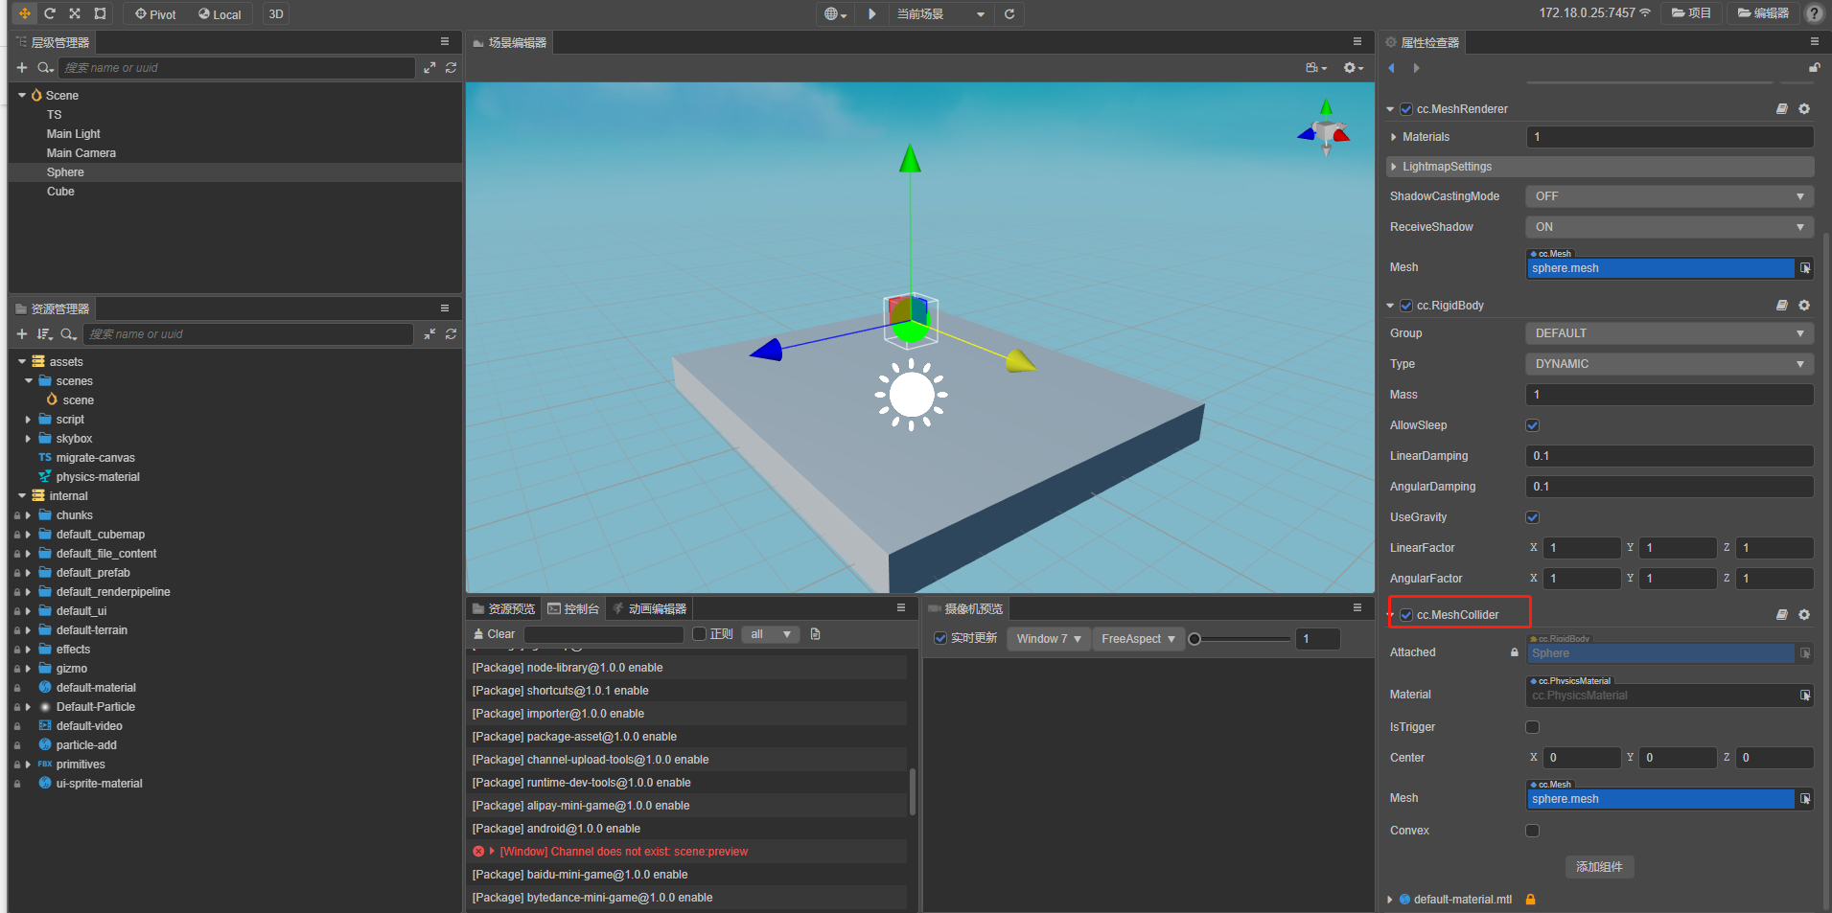Click the RigidBody Mass input field
Image resolution: width=1832 pixels, height=913 pixels.
coord(1669,395)
